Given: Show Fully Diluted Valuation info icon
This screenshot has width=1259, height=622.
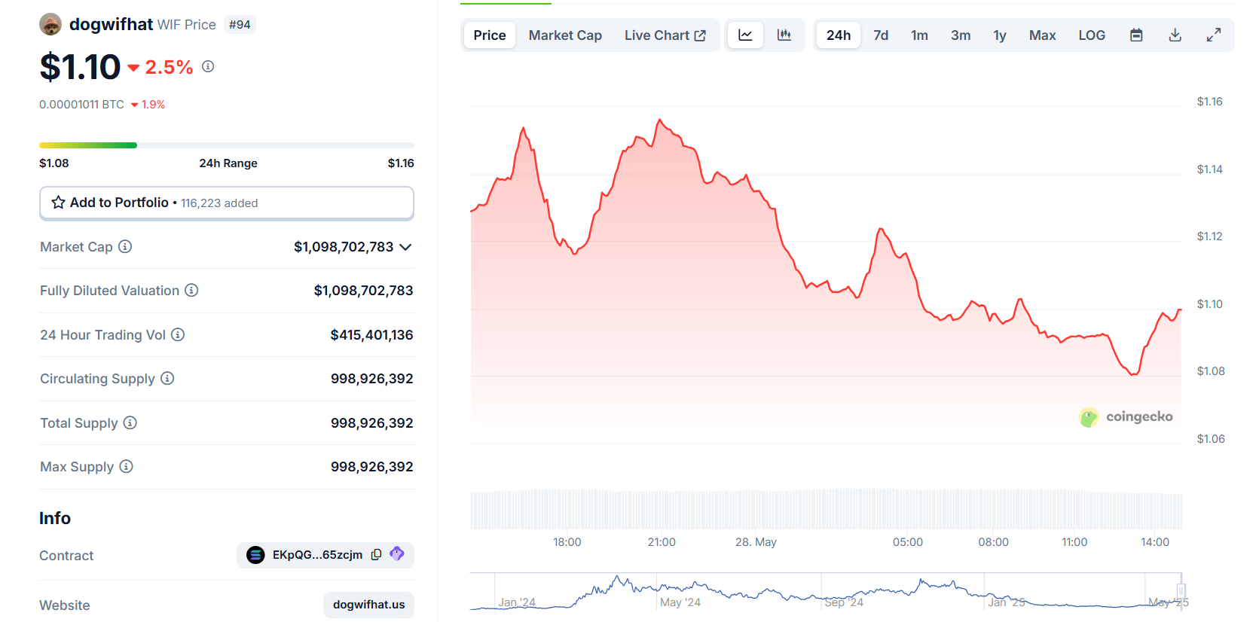Looking at the screenshot, I should [x=191, y=290].
